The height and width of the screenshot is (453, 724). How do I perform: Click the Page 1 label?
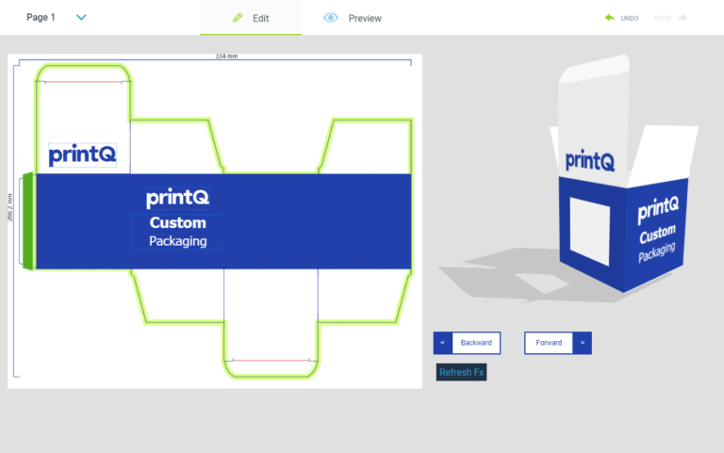pos(41,18)
